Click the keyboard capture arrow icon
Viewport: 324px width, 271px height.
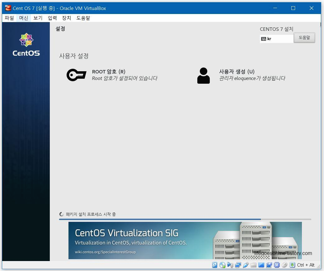(x=292, y=265)
